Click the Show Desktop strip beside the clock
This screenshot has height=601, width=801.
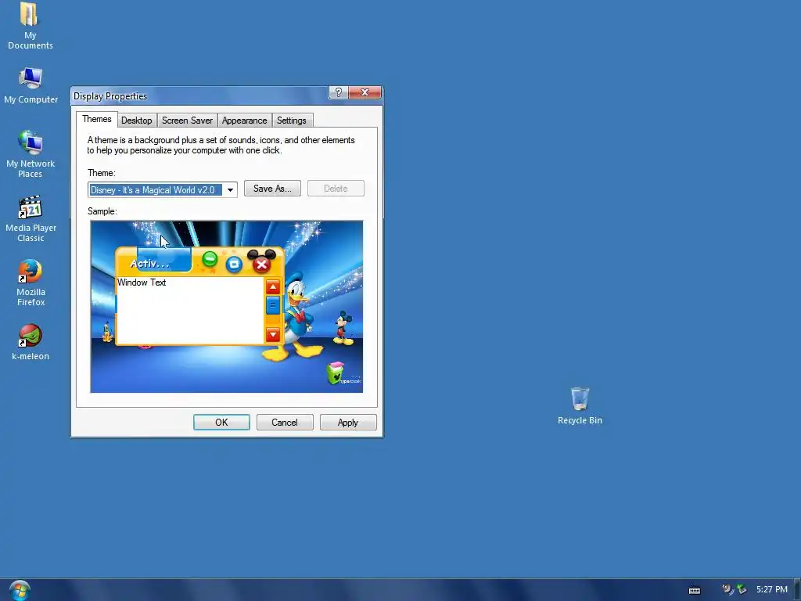[x=797, y=590]
